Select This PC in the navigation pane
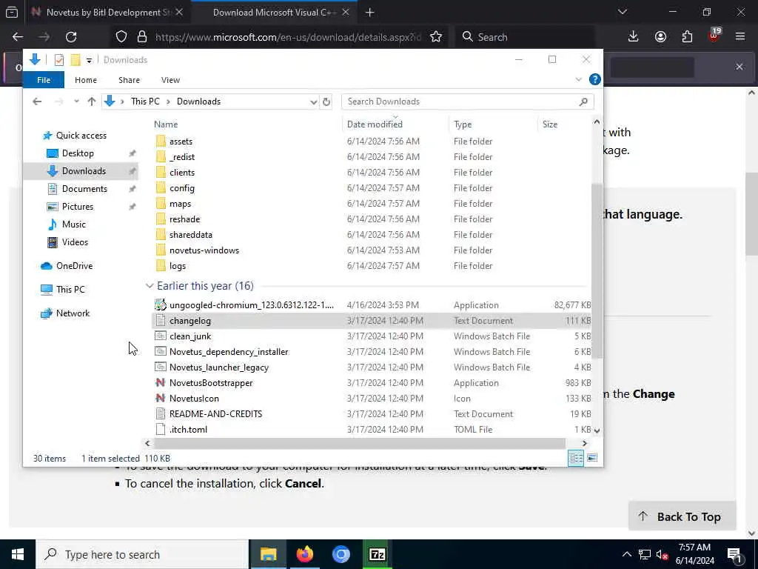 click(x=70, y=290)
